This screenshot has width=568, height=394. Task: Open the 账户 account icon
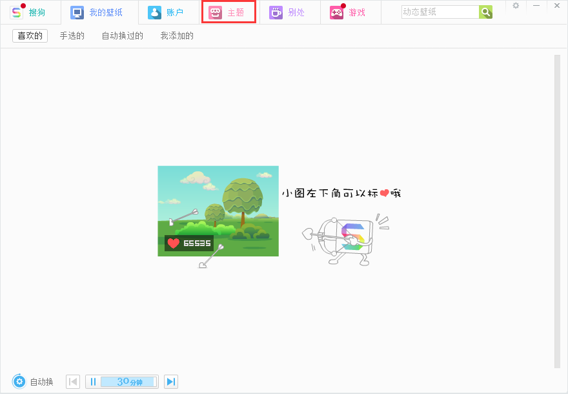click(x=168, y=12)
